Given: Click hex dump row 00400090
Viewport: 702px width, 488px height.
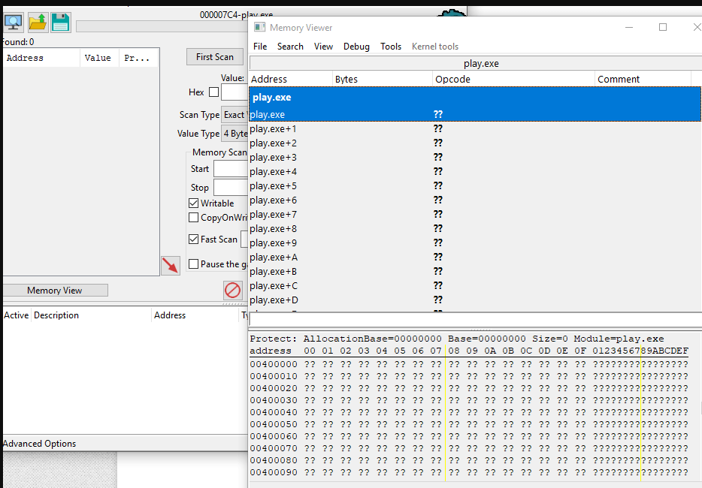Looking at the screenshot, I should 469,472.
